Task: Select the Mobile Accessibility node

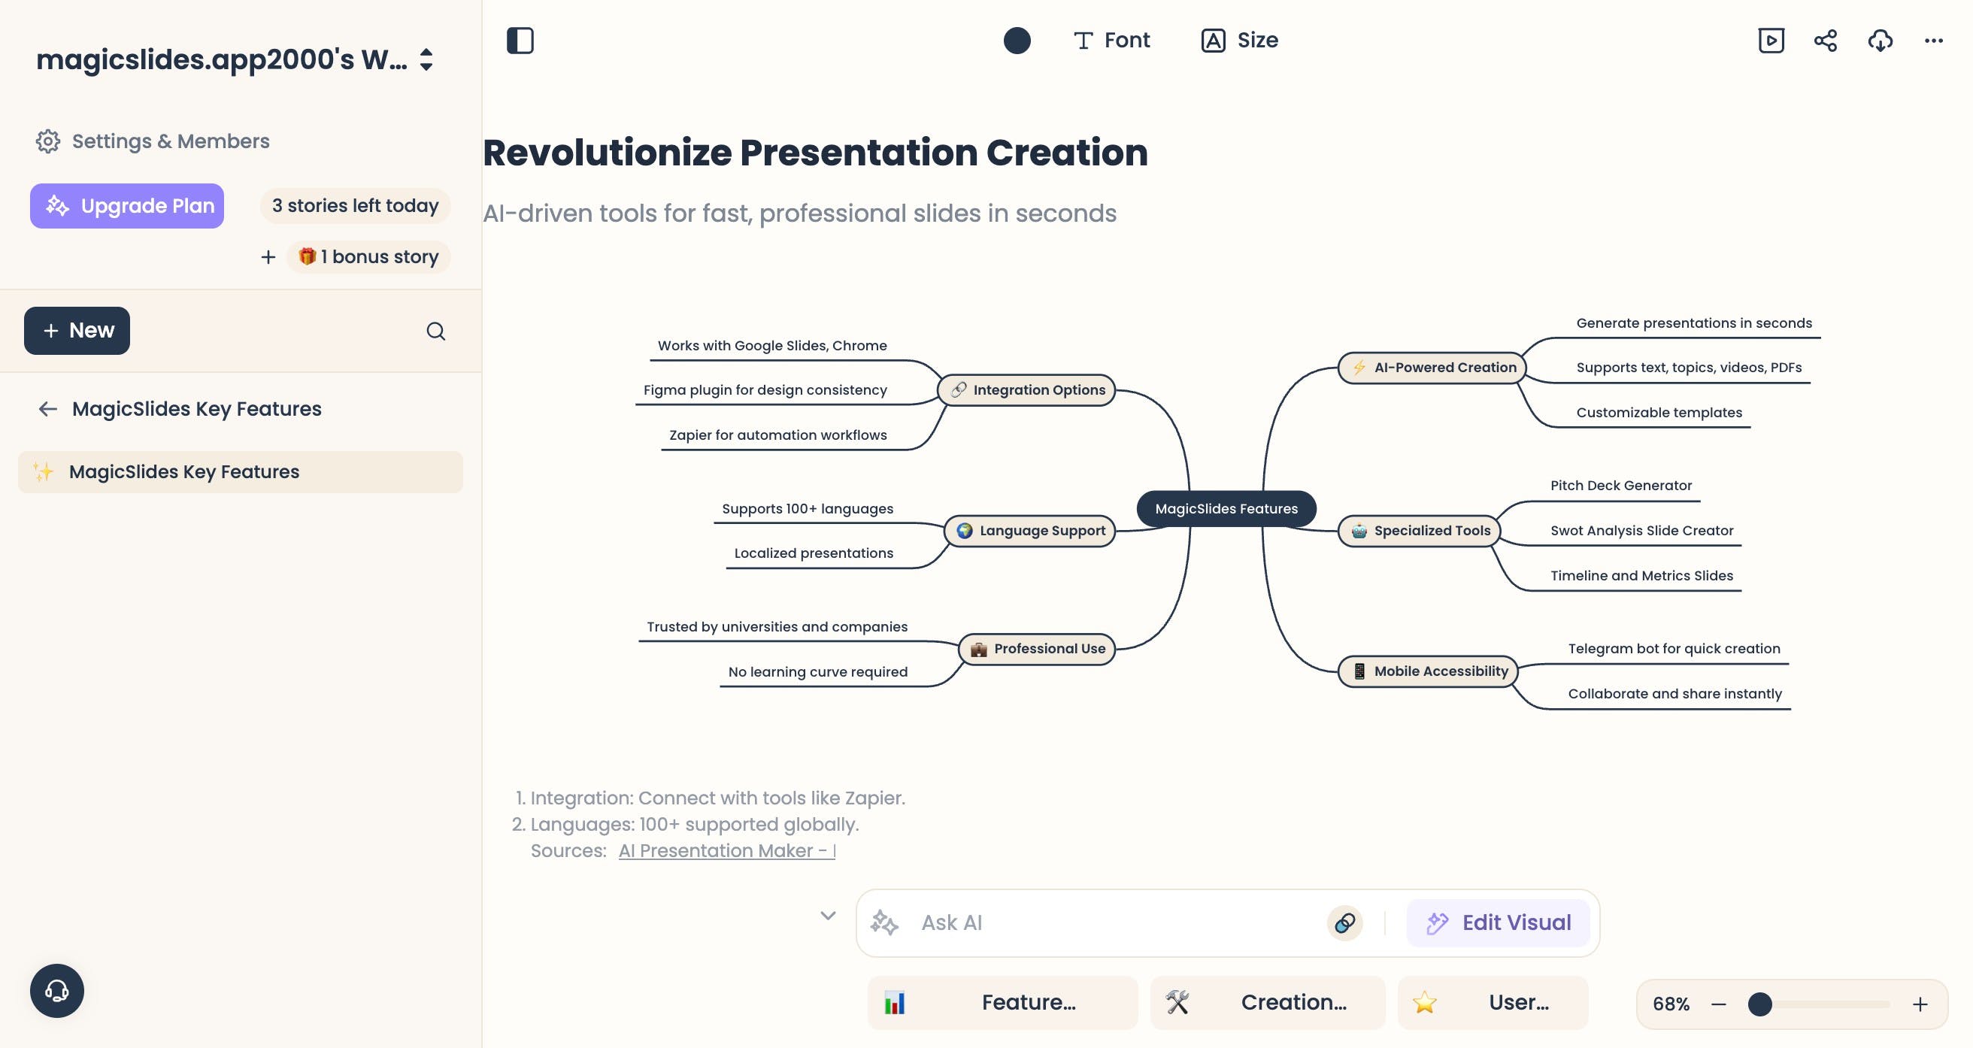Action: point(1428,671)
